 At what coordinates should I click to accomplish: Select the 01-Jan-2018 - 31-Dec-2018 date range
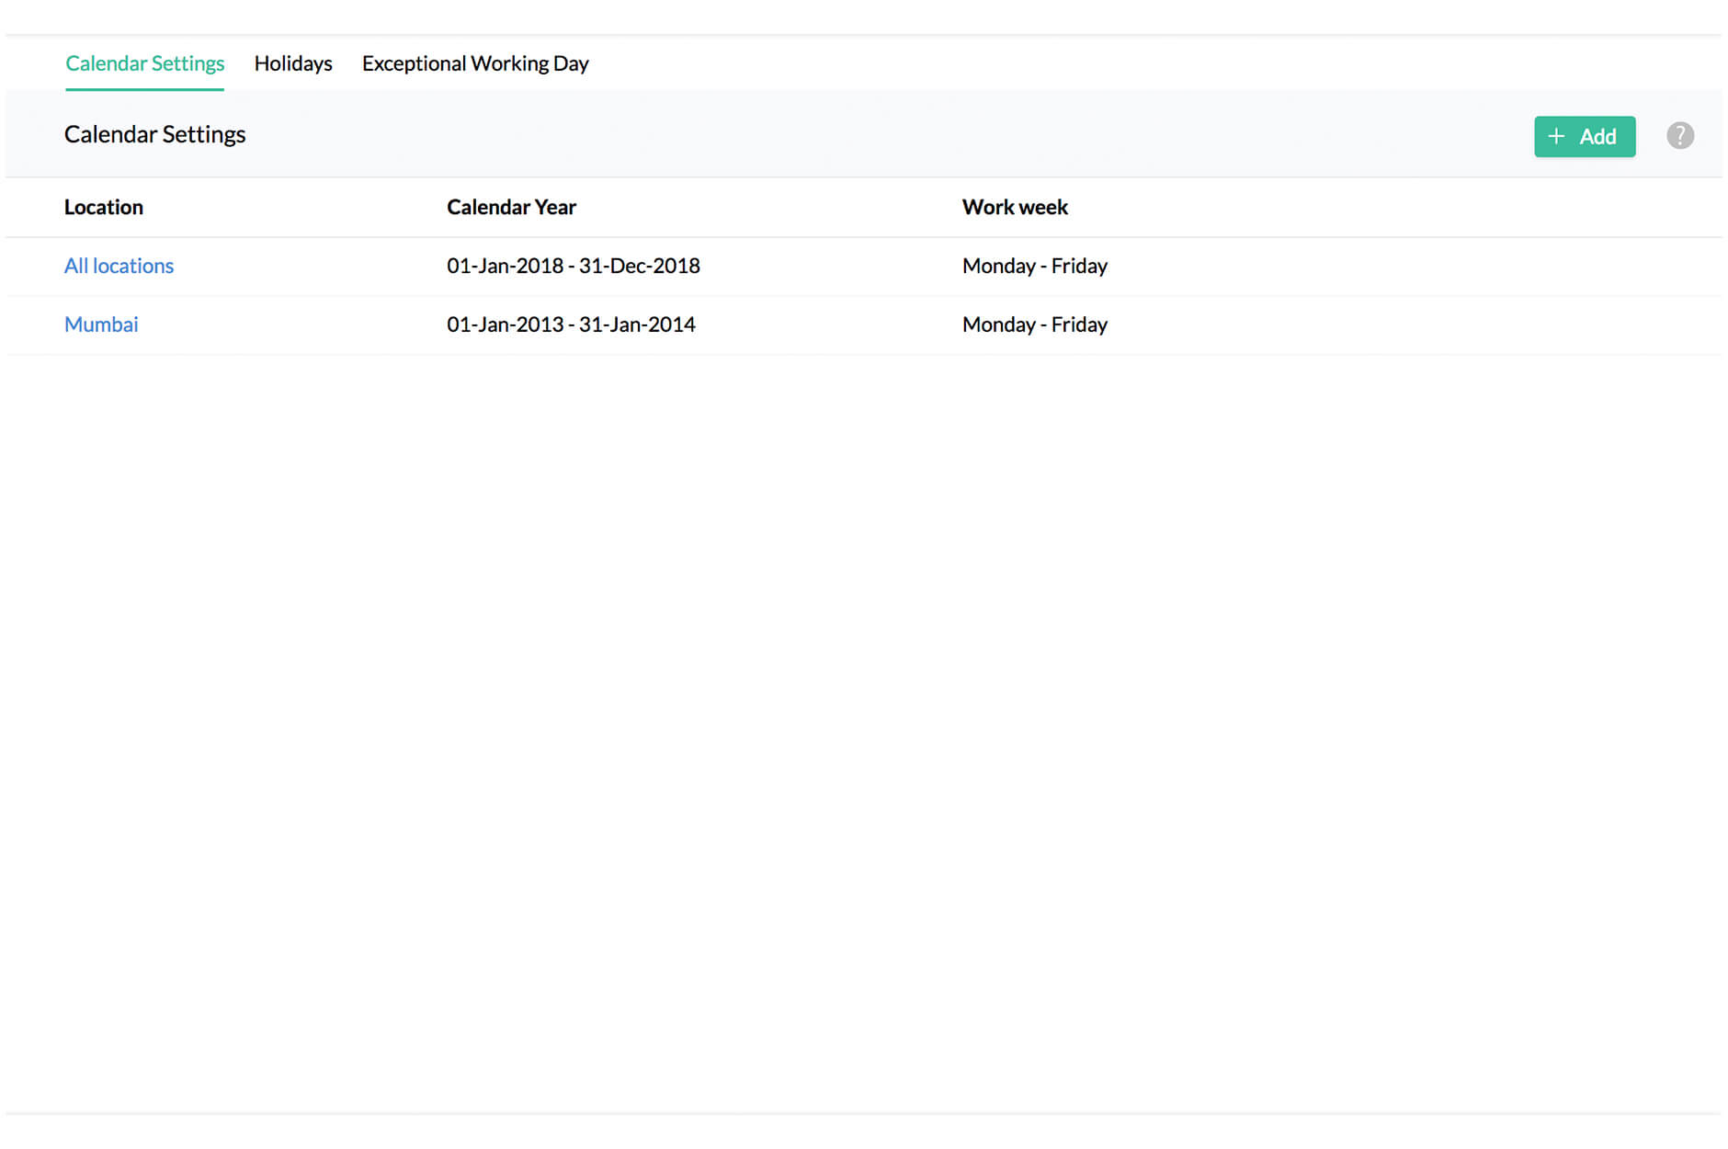573,266
